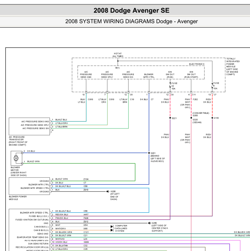Click the 'D54' circuit code

(85, 225)
